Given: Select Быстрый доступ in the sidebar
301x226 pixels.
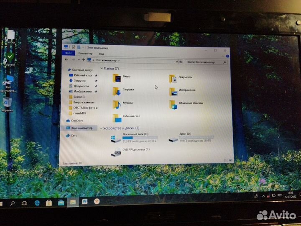Looking at the screenshot, I should point(81,70).
